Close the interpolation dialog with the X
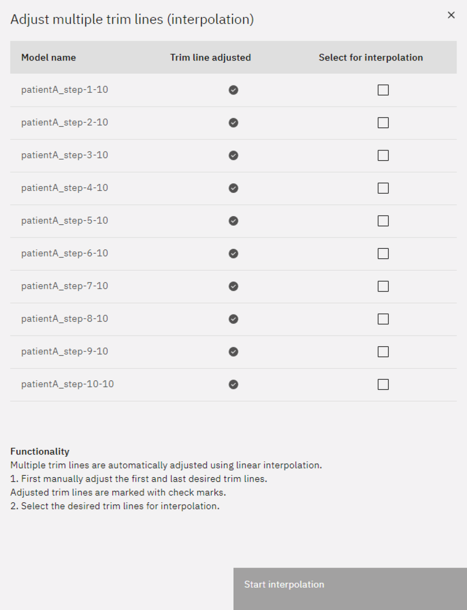The image size is (467, 610). point(451,15)
